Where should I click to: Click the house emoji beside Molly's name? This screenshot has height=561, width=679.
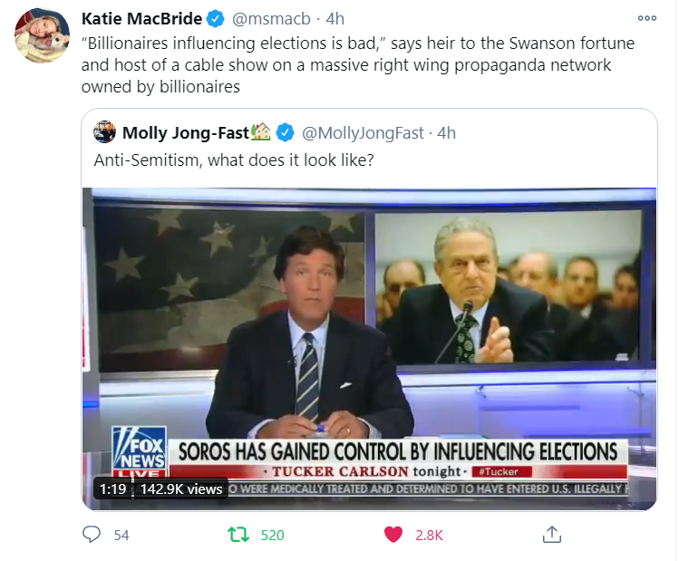point(261,132)
